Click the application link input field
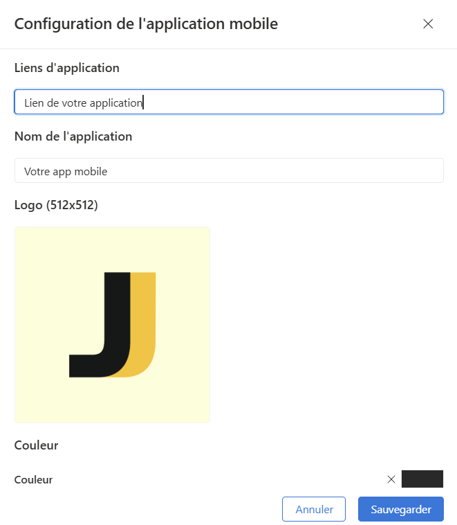 pos(229,102)
